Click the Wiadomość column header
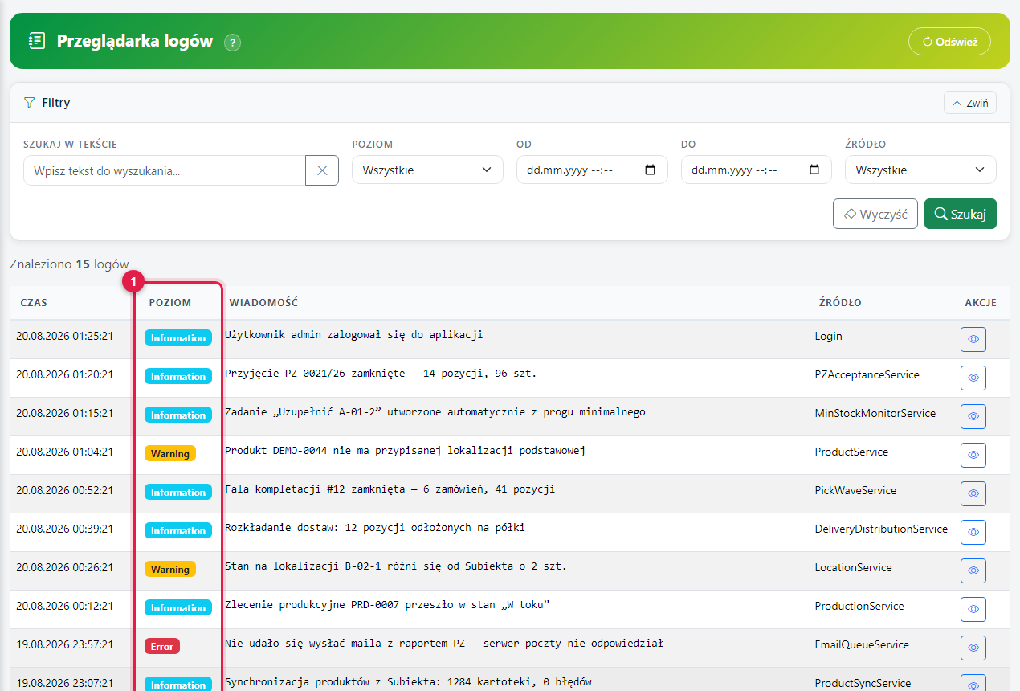The image size is (1020, 691). point(263,303)
